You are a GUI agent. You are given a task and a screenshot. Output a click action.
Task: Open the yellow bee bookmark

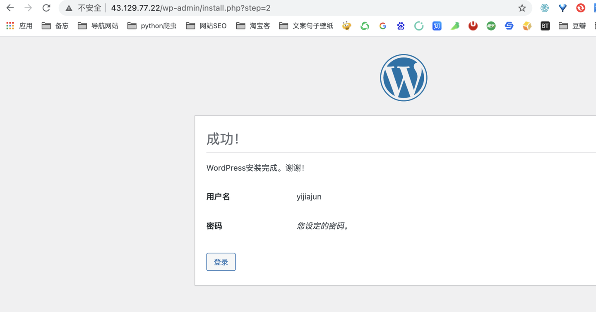(346, 26)
